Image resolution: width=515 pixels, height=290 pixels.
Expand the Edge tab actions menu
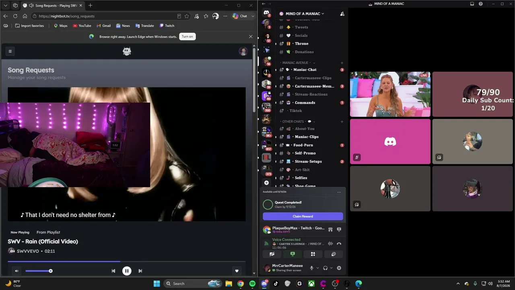point(6,5)
